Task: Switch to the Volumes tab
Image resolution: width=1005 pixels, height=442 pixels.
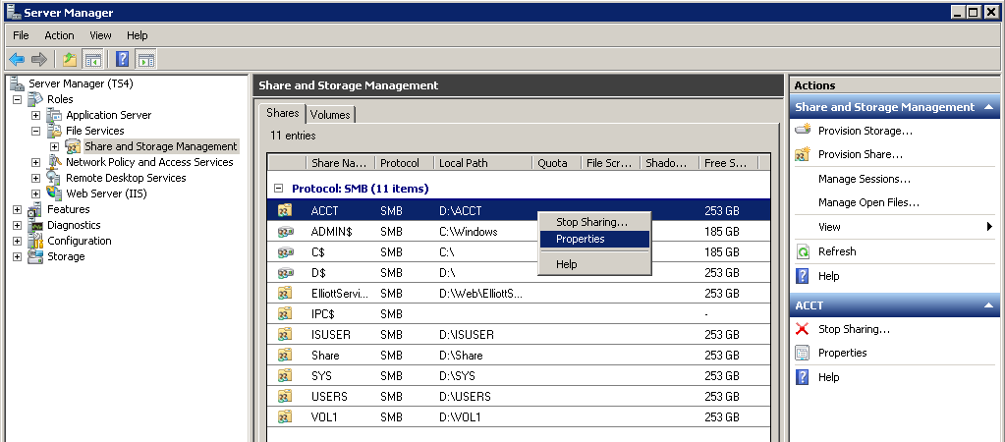Action: [330, 115]
